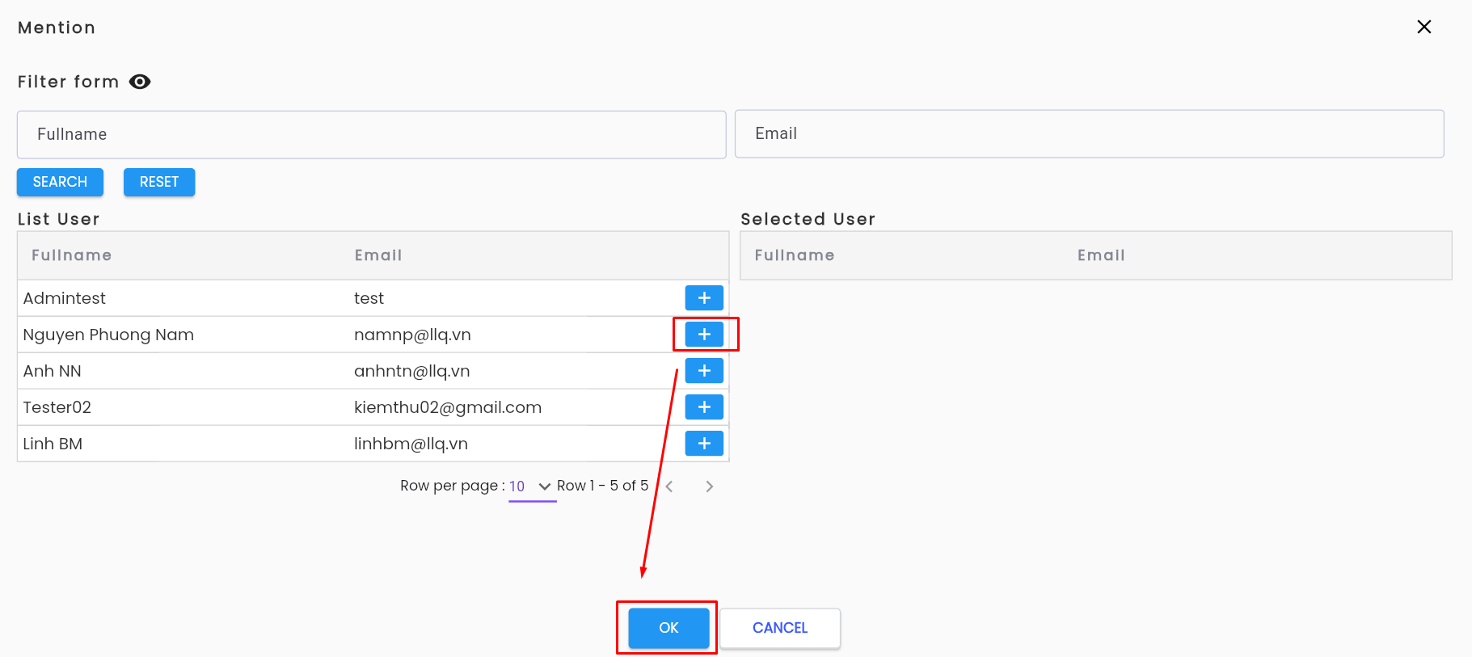The image size is (1472, 657).
Task: Select the Admintest name cell
Action: pos(65,298)
